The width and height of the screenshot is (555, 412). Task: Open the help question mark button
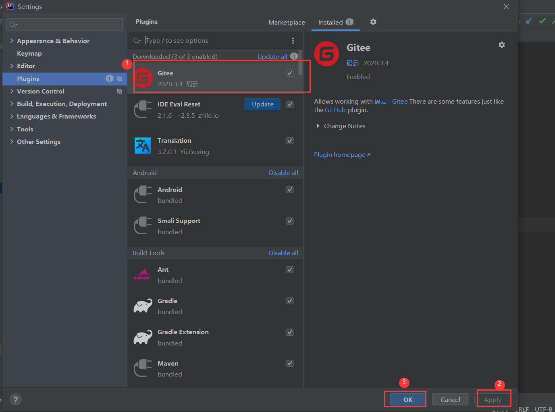15,400
